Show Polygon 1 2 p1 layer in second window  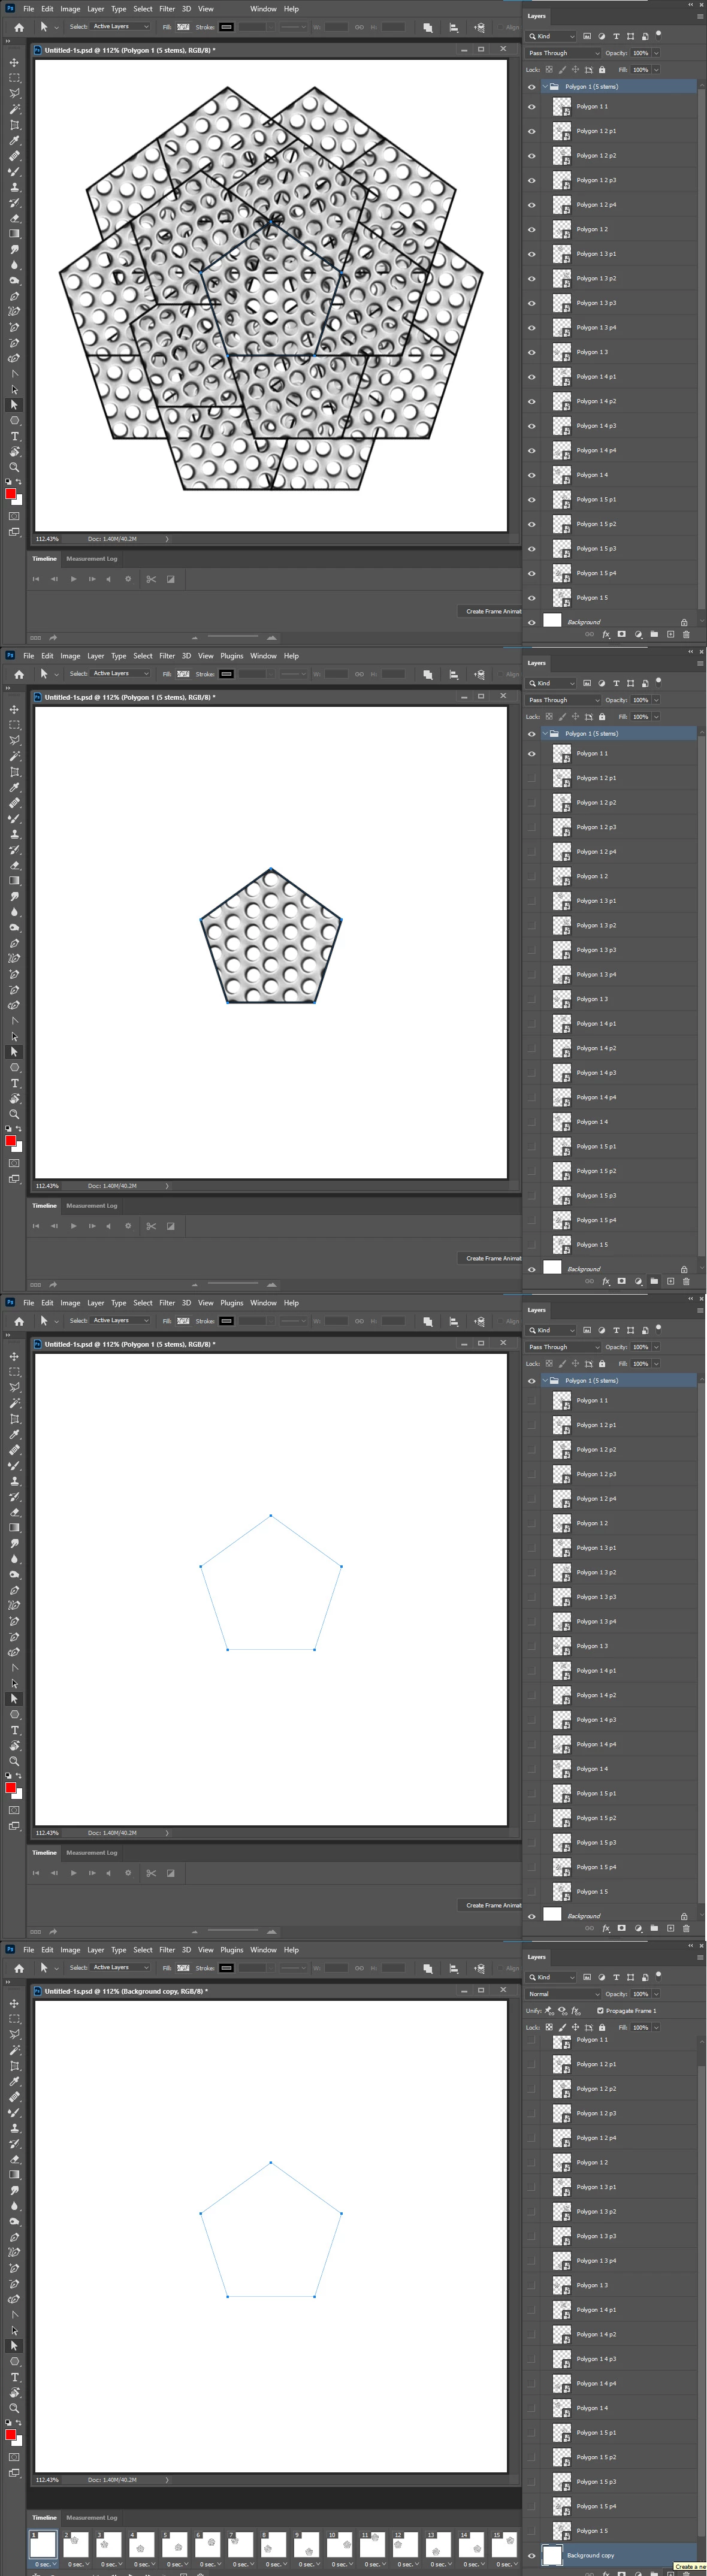point(531,778)
